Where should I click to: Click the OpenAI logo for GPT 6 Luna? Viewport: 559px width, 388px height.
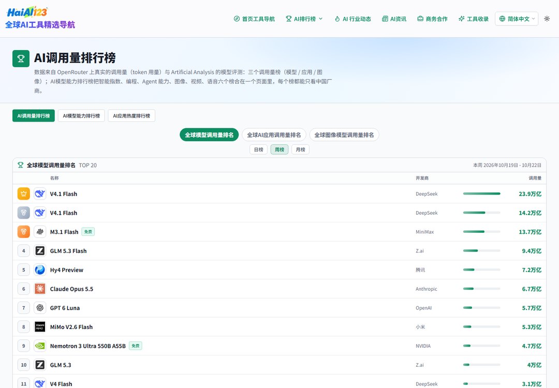pyautogui.click(x=40, y=308)
